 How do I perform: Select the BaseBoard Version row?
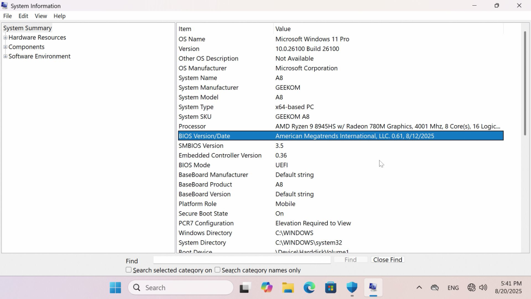pyautogui.click(x=340, y=194)
